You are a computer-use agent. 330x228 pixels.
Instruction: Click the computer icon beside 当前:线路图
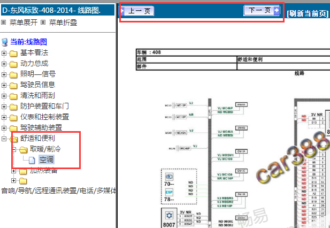pos(5,42)
